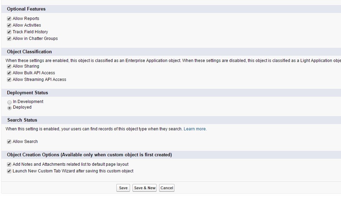Click the Object Creation Options header
The image size is (341, 198).
tap(89, 155)
